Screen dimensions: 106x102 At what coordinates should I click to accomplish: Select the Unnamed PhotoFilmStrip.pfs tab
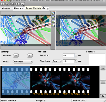(31, 8)
